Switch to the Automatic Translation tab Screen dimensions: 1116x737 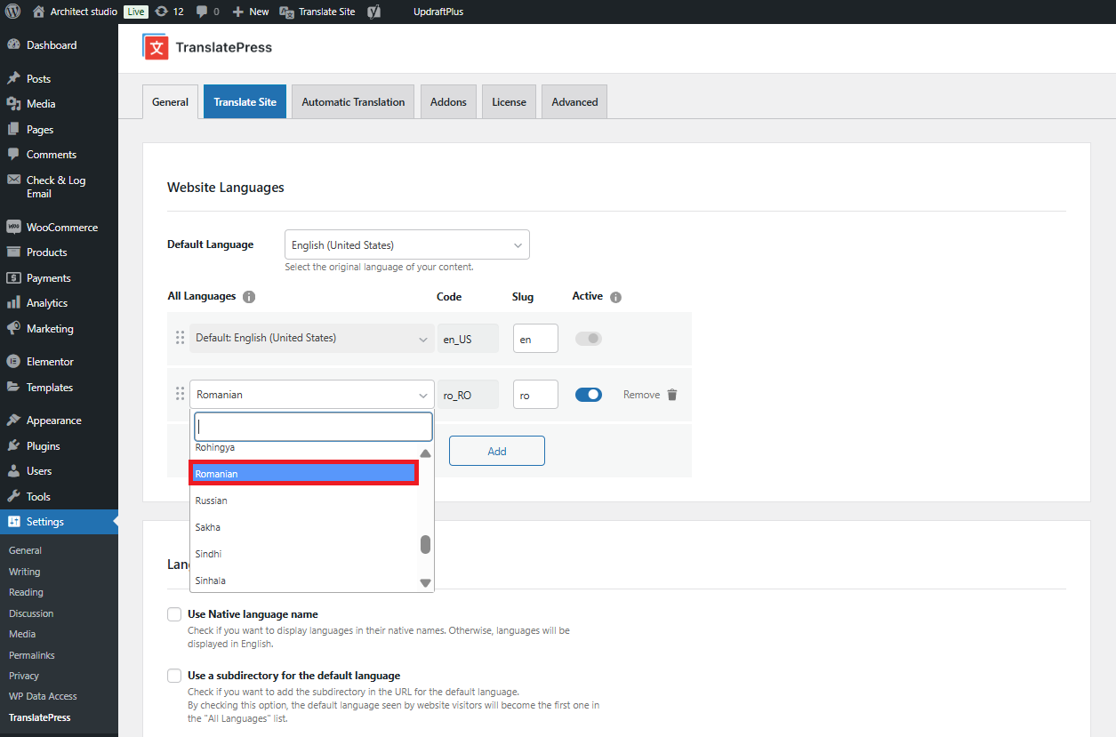click(x=353, y=102)
